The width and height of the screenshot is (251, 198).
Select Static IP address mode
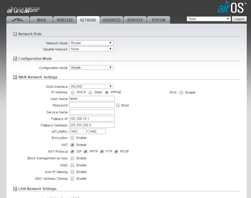[90, 92]
